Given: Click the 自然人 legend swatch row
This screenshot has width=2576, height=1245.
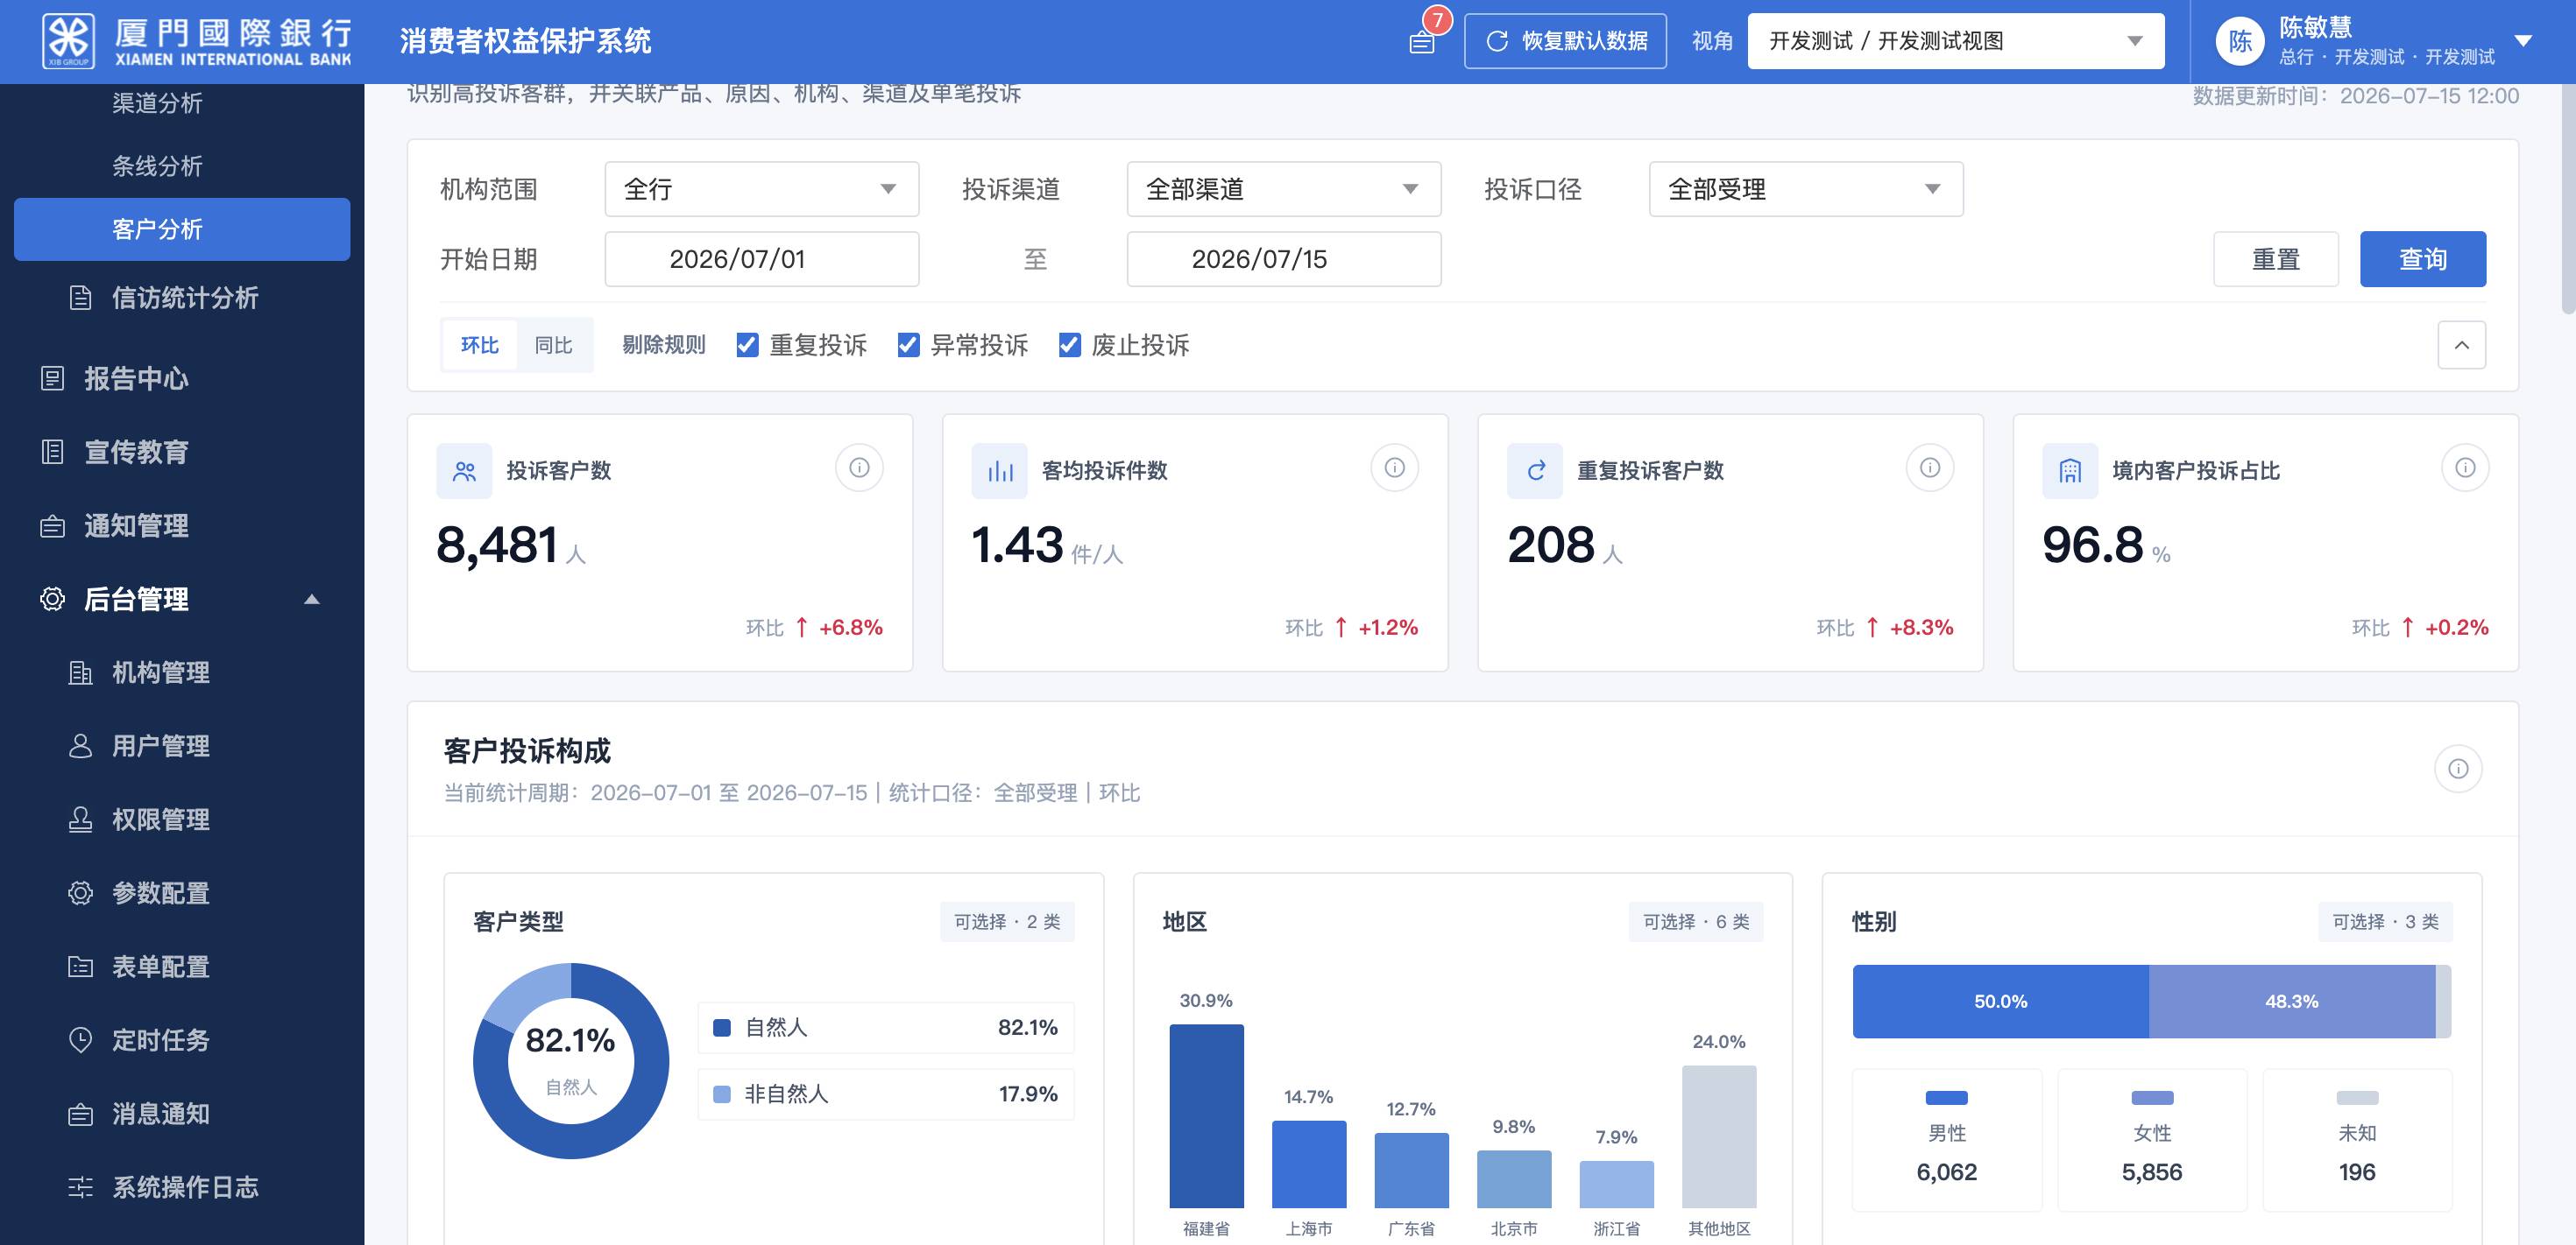Looking at the screenshot, I should pyautogui.click(x=886, y=1027).
